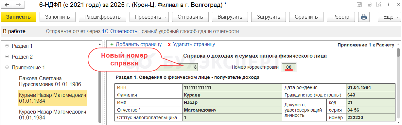402x125 pixels.
Task: Open the 1С-Отчетность link
Action: tap(119, 31)
